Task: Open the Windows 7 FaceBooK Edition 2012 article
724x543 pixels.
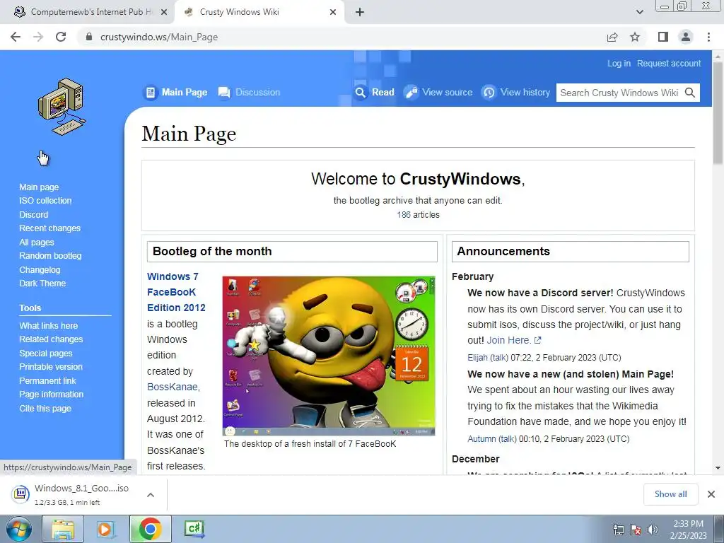Action: pos(176,292)
